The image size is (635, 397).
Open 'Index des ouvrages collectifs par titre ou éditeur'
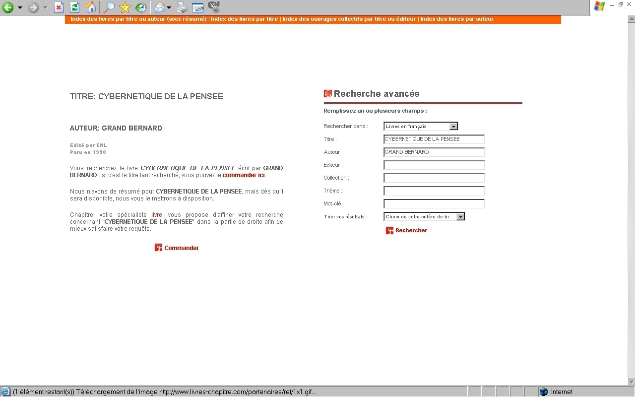[349, 19]
